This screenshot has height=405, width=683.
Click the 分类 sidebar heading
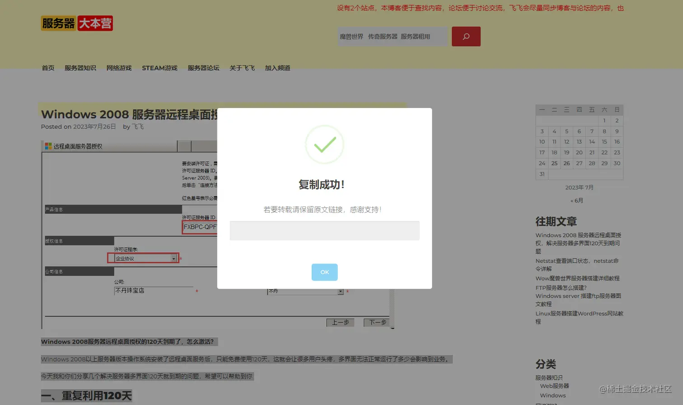[x=546, y=364]
